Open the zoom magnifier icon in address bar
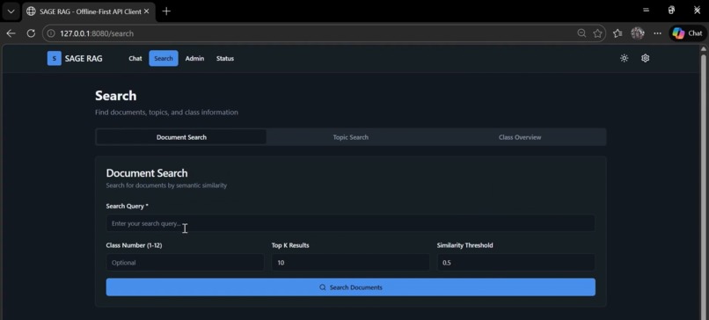 [581, 33]
